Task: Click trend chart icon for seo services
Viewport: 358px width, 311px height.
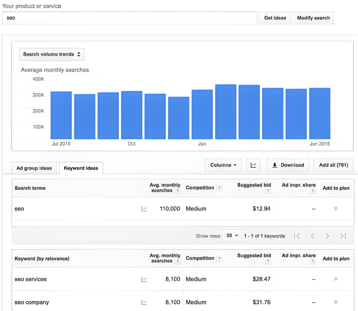Action: pyautogui.click(x=144, y=279)
